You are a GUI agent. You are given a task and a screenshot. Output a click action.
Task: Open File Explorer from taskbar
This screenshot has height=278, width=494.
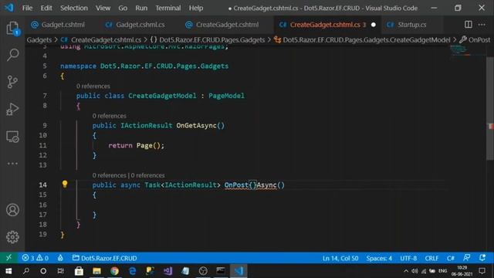coord(96,271)
